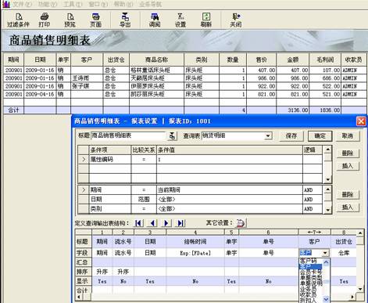368x303 pixels.
Task: Select 客户码 in the field dropdown list
Action: point(308,261)
